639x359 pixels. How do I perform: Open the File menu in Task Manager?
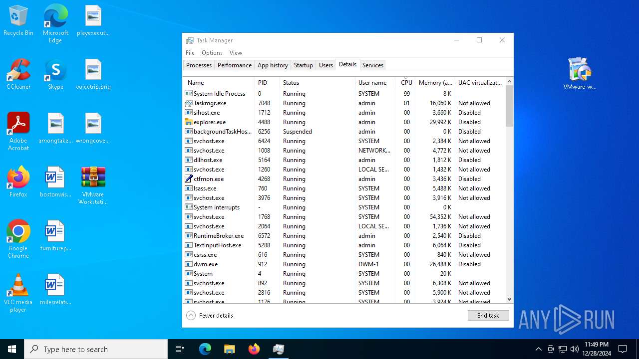coord(190,53)
